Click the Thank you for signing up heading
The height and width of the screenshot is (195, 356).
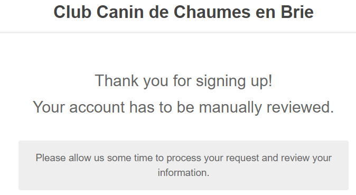[183, 81]
